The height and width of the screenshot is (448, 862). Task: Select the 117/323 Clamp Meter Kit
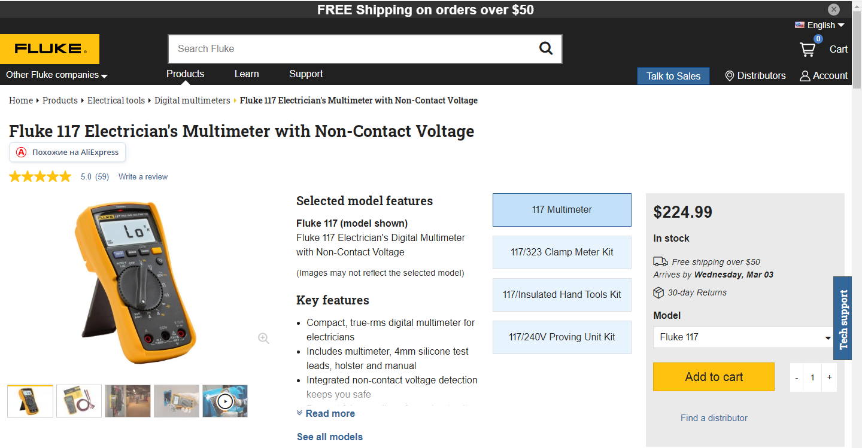point(562,252)
